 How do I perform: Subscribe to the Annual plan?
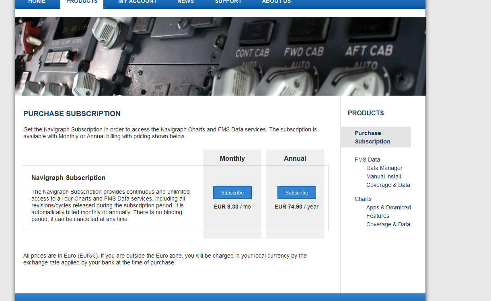coord(297,192)
